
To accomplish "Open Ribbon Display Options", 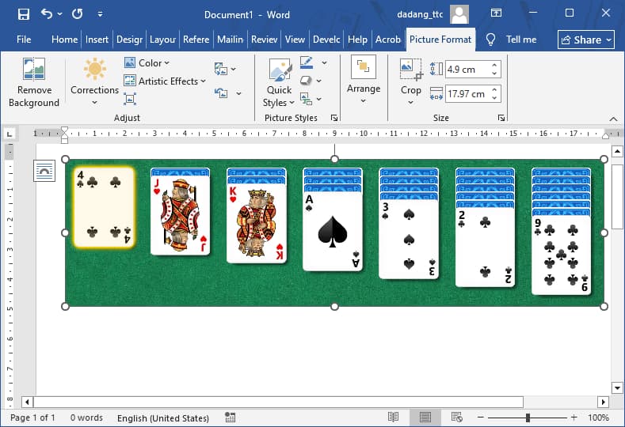I will click(496, 13).
